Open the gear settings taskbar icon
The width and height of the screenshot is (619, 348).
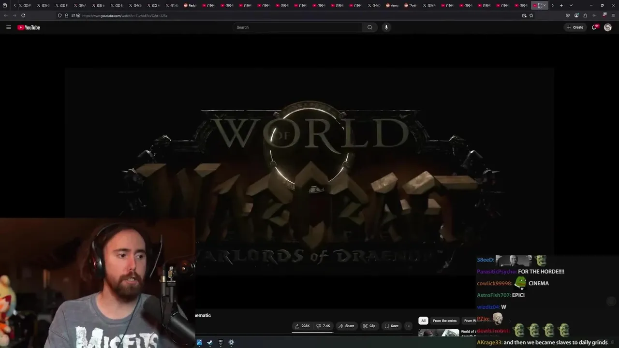click(231, 342)
